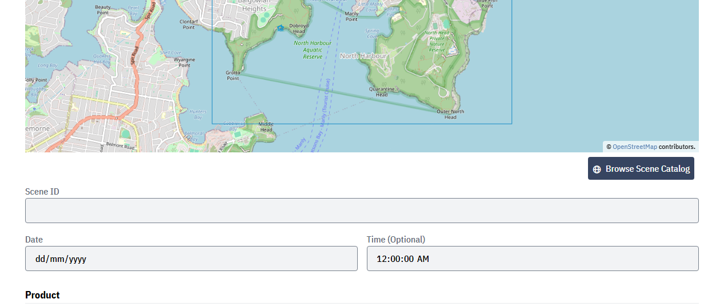720x307 pixels.
Task: Focus the Scene ID input field
Action: pyautogui.click(x=362, y=211)
